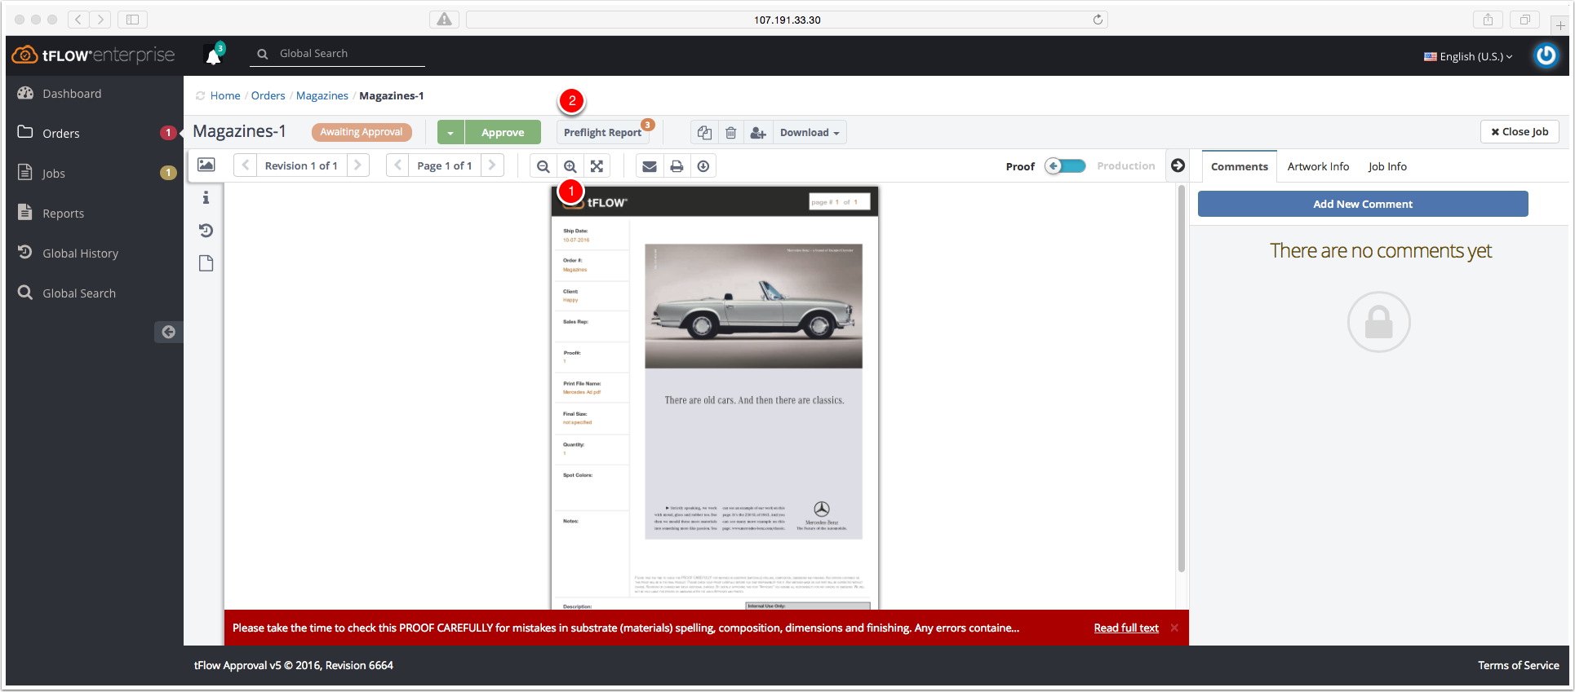Click the zoom out magnifier
Image resolution: width=1575 pixels, height=692 pixels.
point(543,166)
